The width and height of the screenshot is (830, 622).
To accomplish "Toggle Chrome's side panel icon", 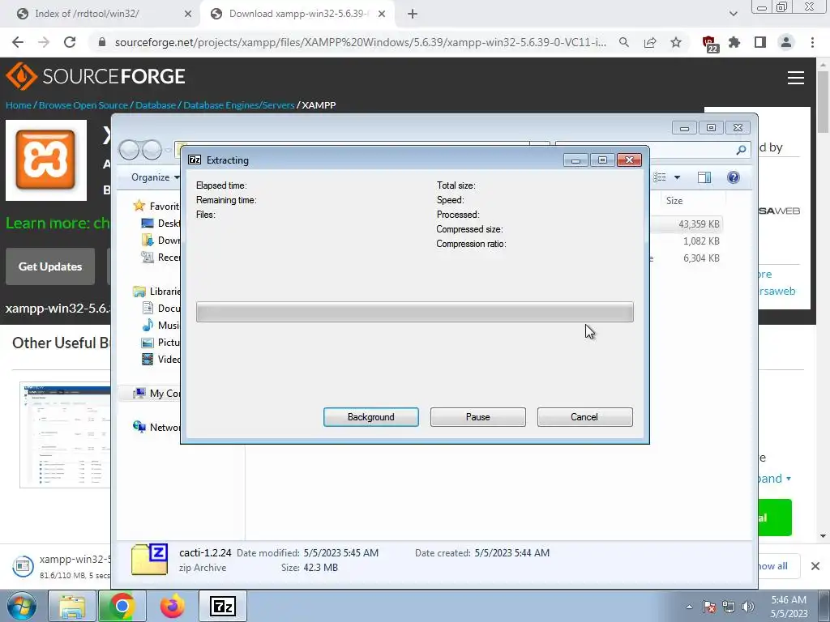I will click(x=760, y=42).
